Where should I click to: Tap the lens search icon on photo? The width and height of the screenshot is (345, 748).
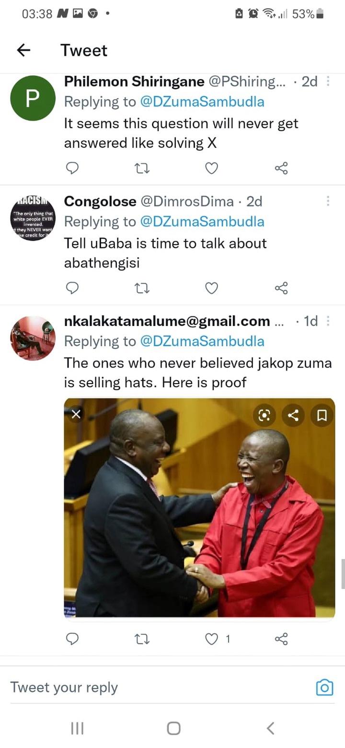tap(264, 415)
